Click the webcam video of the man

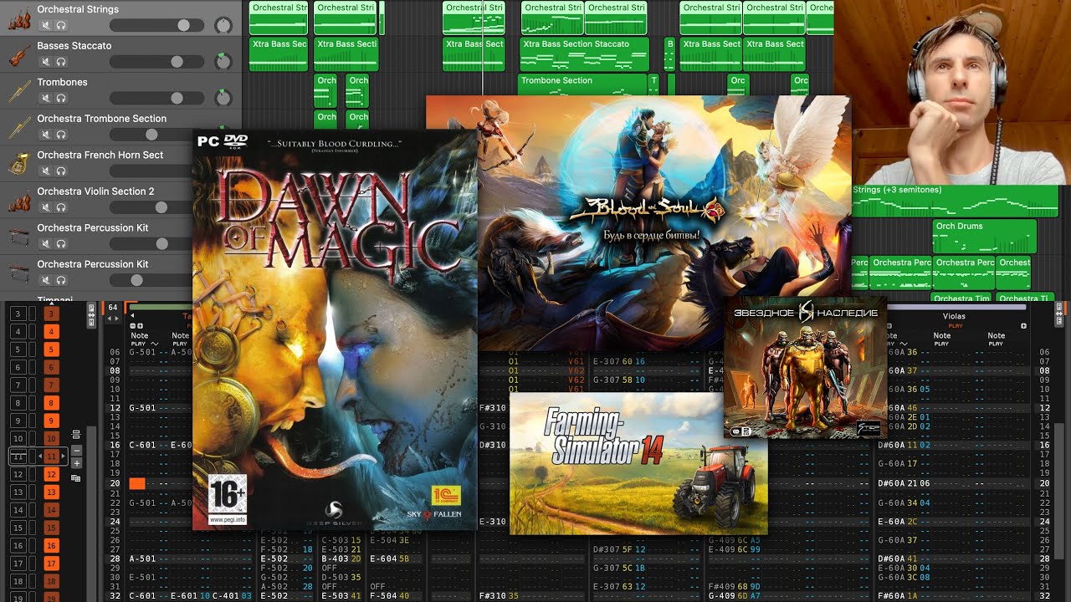tap(952, 92)
